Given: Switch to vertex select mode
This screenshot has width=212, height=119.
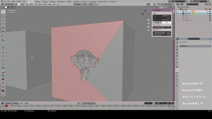Looking at the screenshot, I should (19, 4).
